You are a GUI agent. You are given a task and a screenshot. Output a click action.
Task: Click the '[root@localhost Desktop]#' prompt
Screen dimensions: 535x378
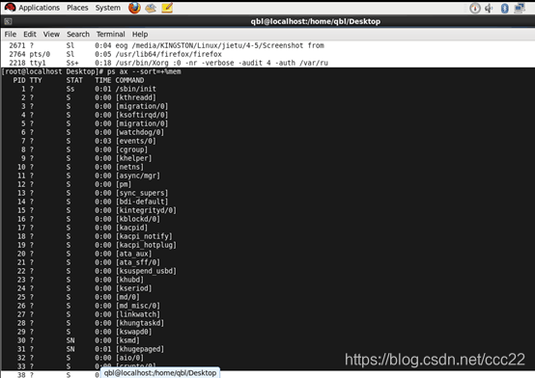(52, 71)
